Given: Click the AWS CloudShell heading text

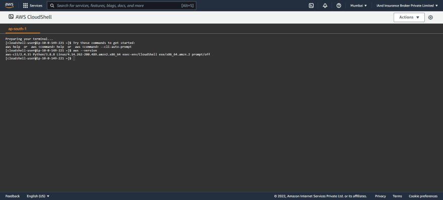Looking at the screenshot, I should click(x=34, y=17).
